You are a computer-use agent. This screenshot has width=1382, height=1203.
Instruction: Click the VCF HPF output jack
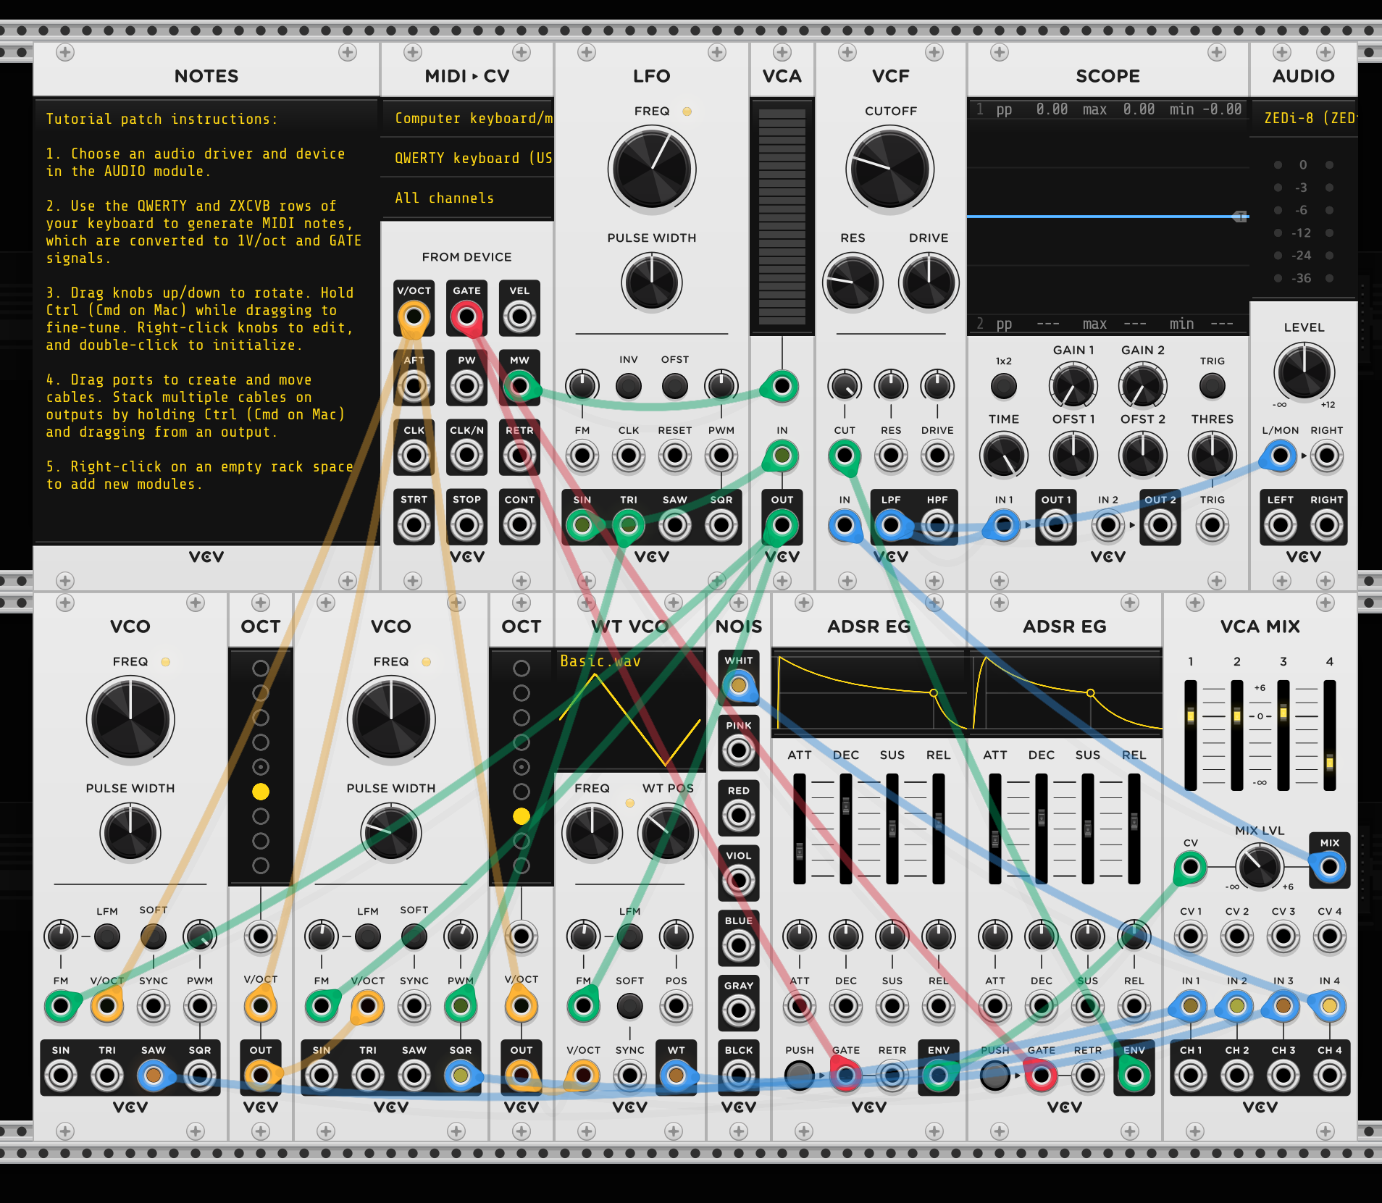(x=937, y=526)
